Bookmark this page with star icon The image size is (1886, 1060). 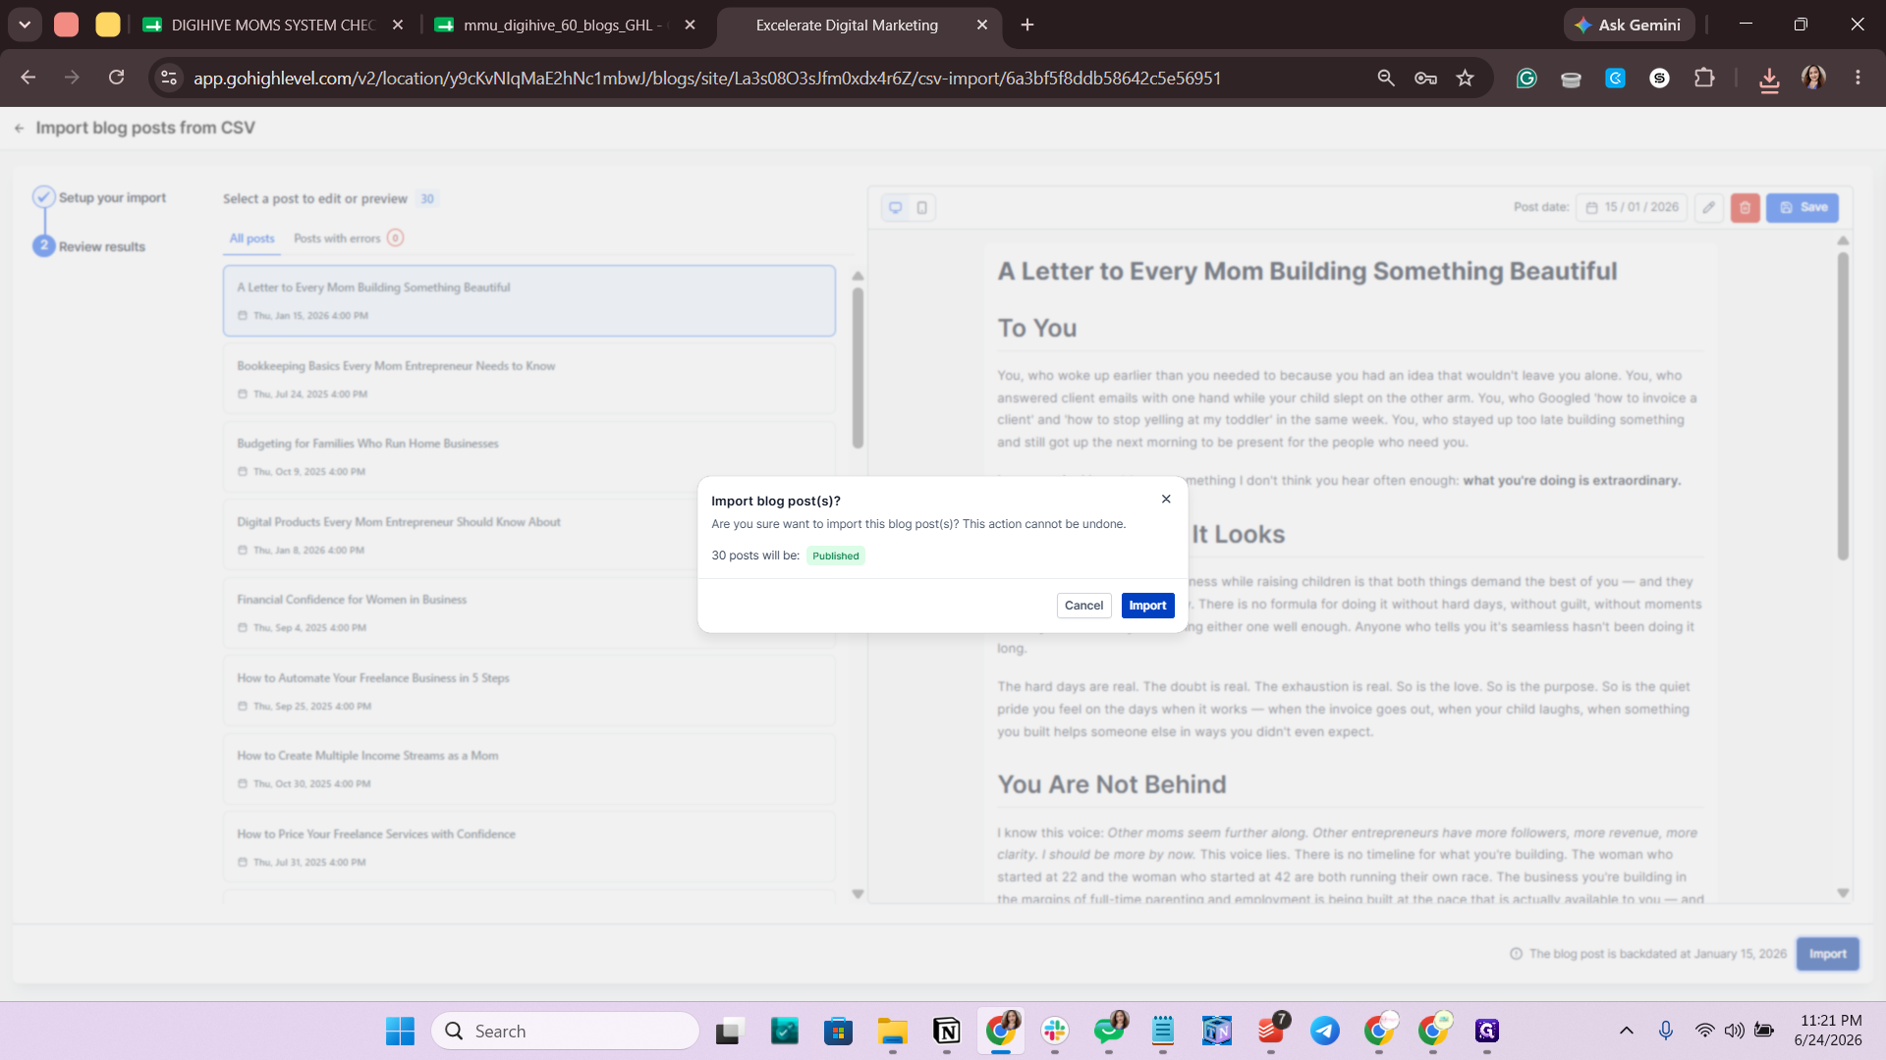[x=1466, y=78]
